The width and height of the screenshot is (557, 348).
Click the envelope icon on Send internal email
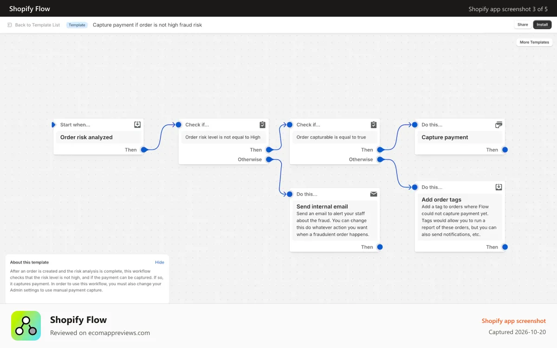point(374,194)
